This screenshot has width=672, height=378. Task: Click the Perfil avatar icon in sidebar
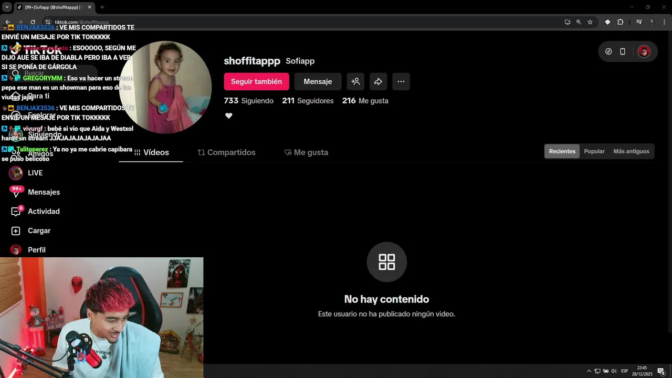coord(16,250)
